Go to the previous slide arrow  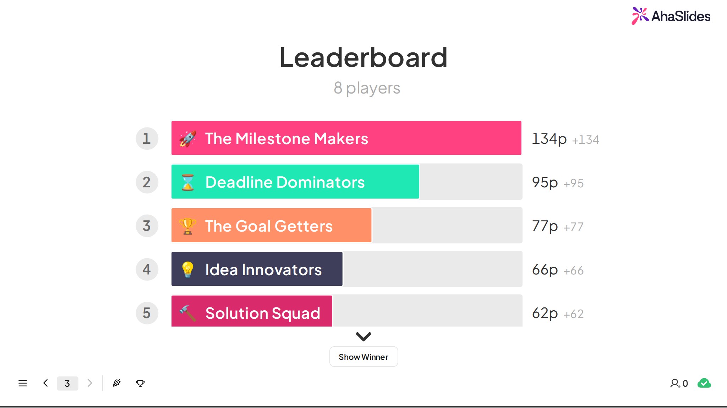[x=45, y=383]
